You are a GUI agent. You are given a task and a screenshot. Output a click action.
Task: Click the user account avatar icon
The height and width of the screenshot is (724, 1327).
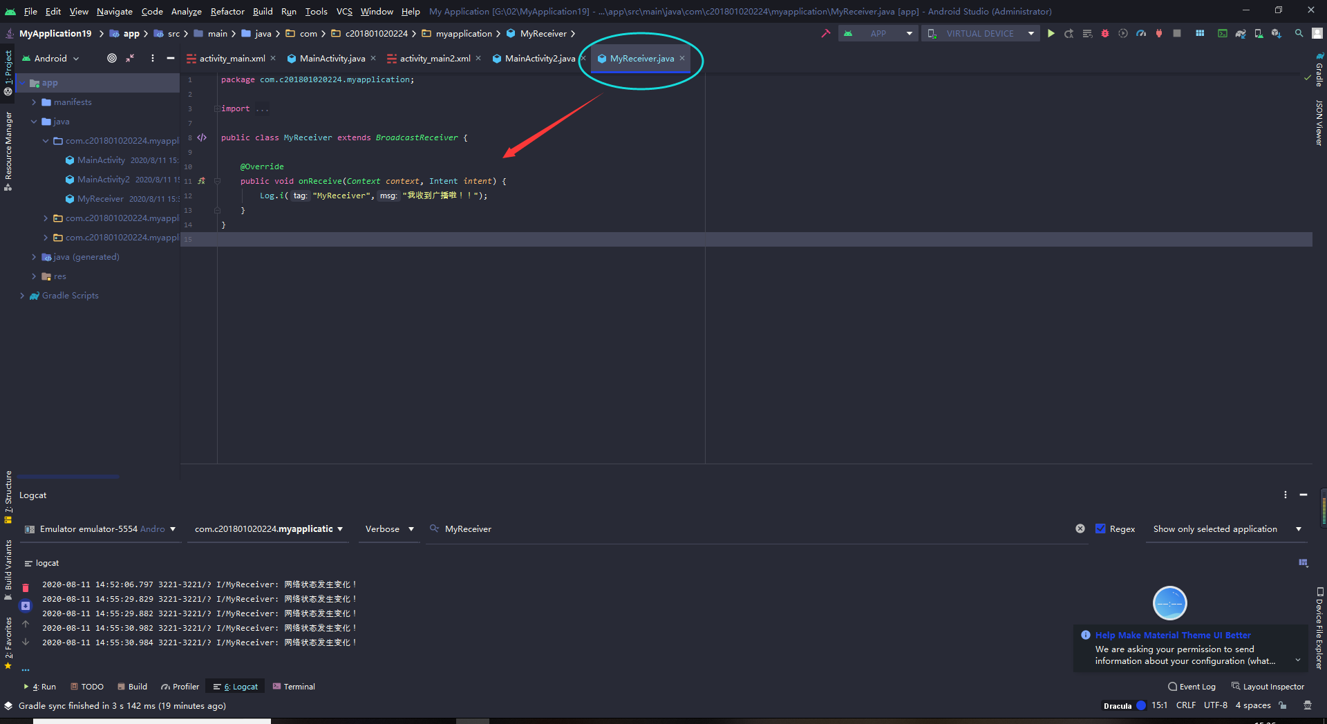click(x=1317, y=33)
